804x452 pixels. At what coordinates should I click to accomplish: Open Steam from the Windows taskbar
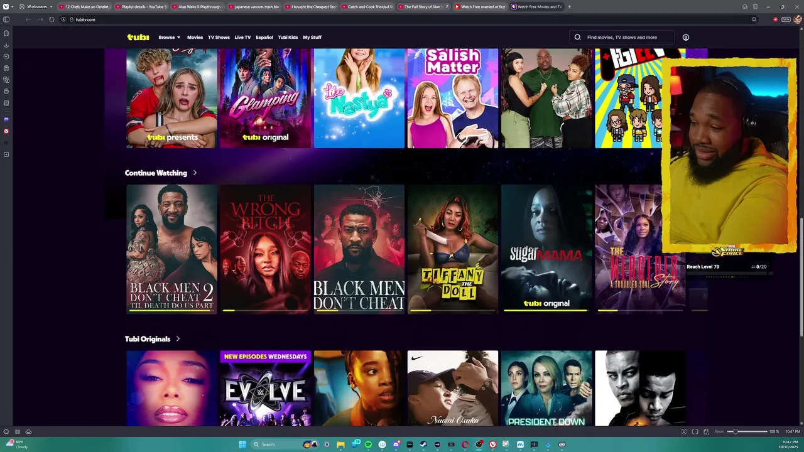tap(423, 444)
